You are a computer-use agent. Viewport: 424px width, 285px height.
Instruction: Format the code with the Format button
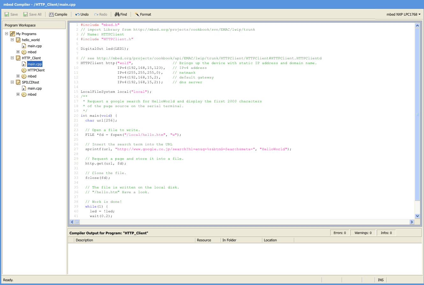pos(143,14)
